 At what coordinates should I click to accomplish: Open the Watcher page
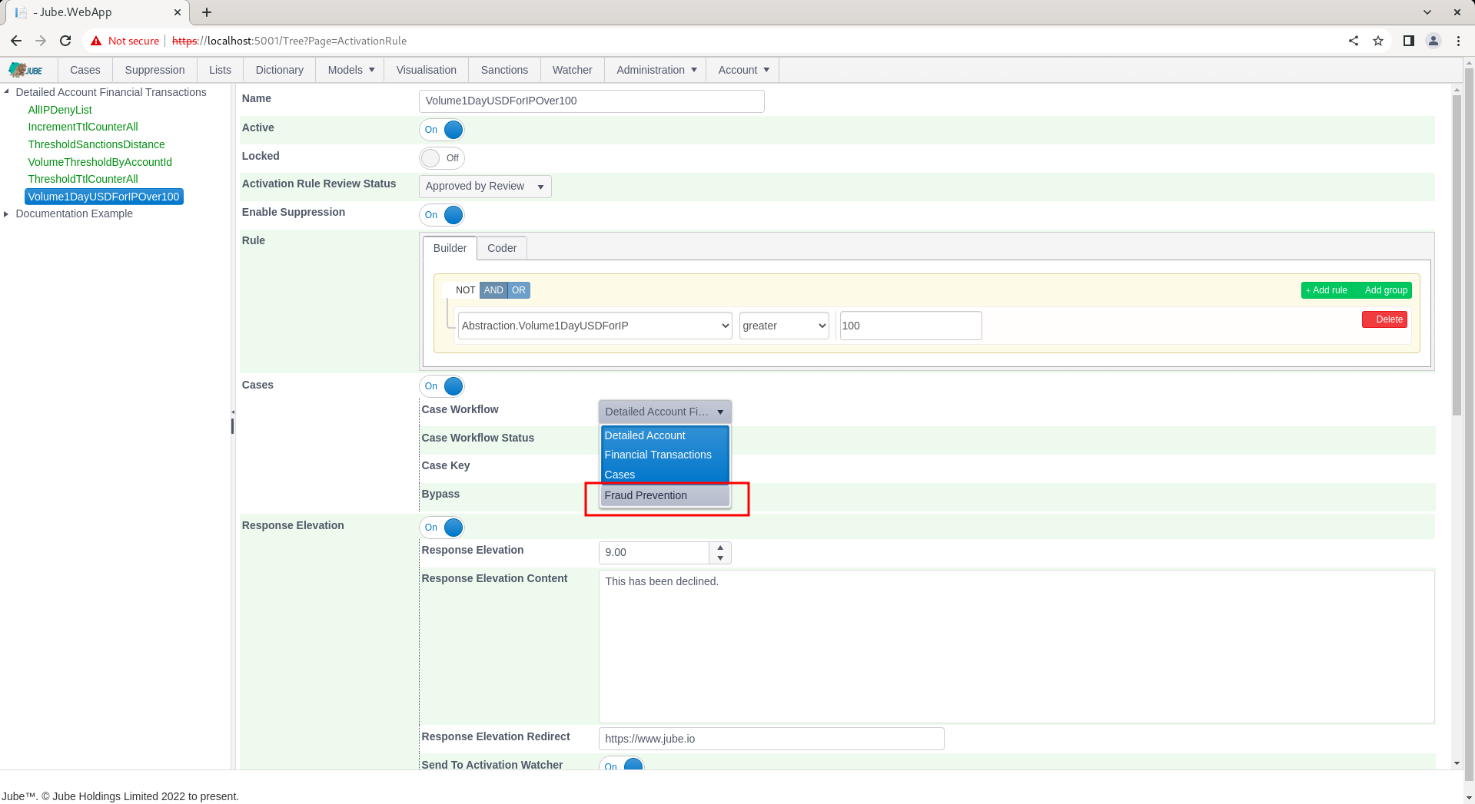point(573,70)
